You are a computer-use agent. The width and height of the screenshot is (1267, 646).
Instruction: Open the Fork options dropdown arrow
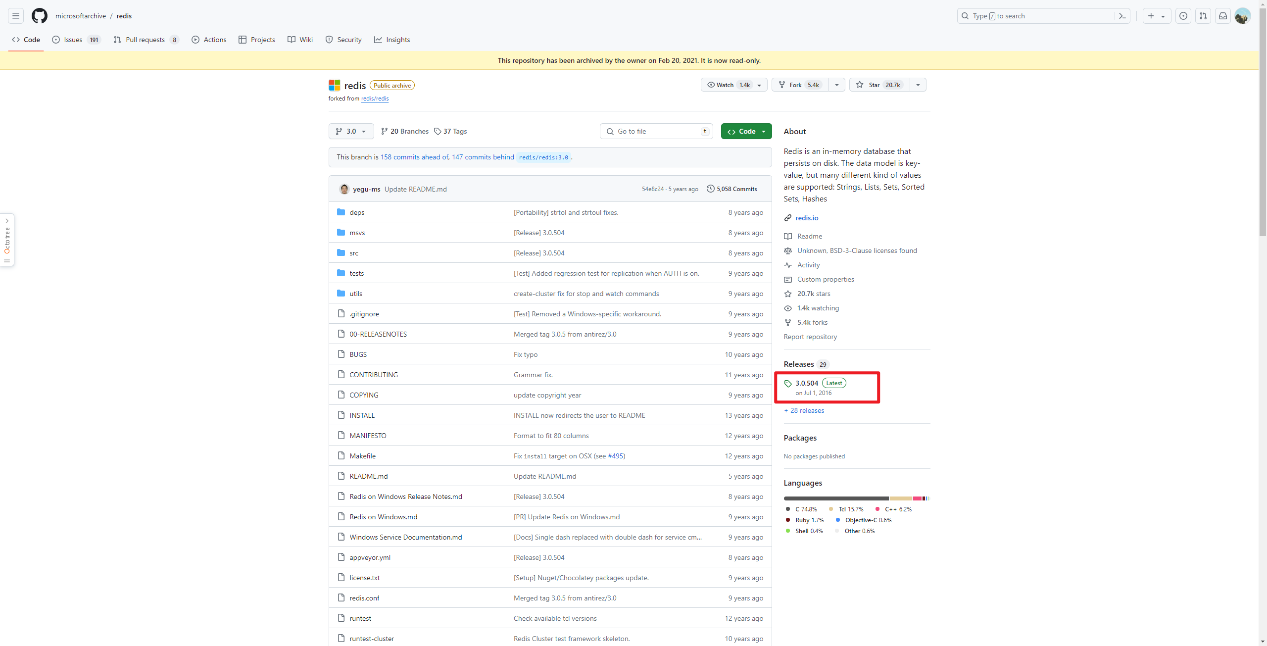[836, 85]
